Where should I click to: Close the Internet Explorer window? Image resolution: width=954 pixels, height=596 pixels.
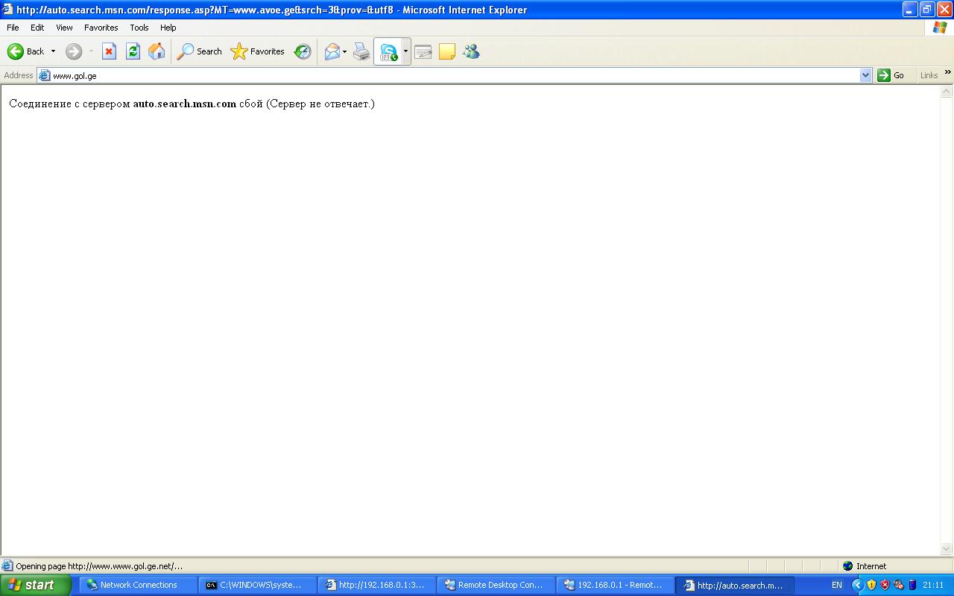(944, 10)
